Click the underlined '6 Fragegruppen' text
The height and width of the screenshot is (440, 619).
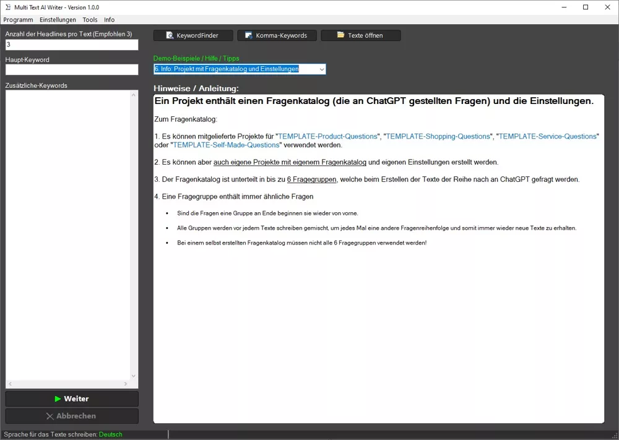[x=311, y=179]
